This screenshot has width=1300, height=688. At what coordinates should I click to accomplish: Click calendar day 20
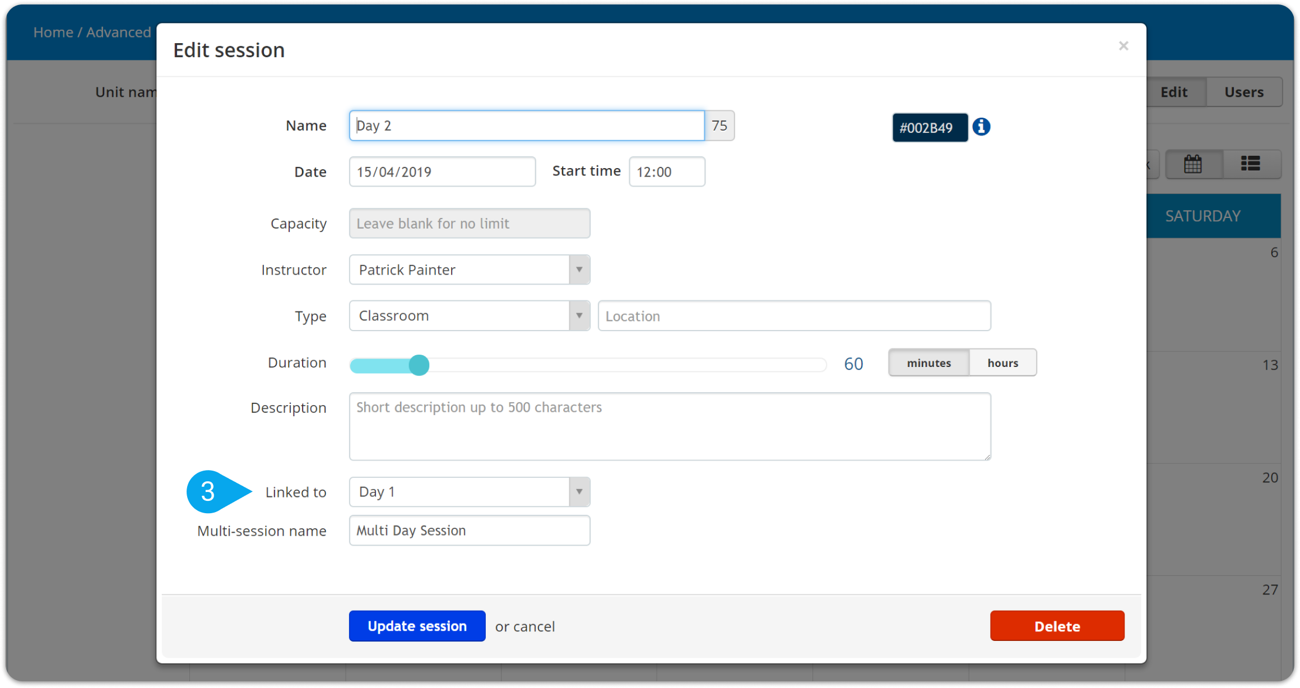click(x=1270, y=478)
